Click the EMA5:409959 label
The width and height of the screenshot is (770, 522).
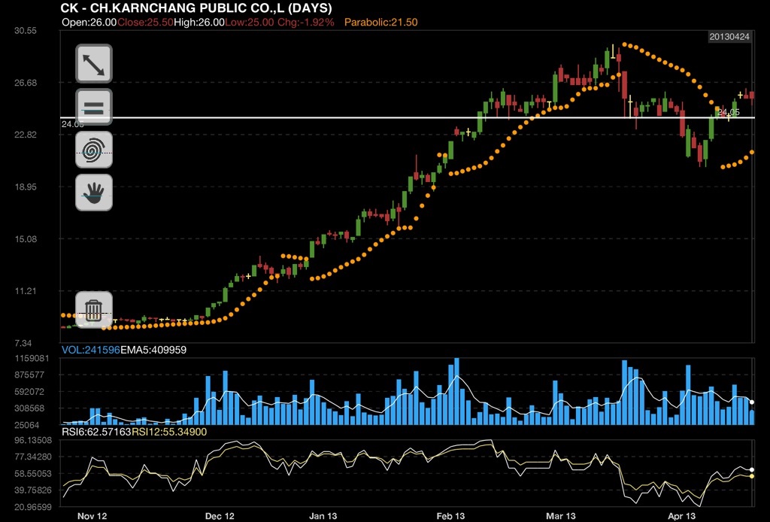[153, 350]
